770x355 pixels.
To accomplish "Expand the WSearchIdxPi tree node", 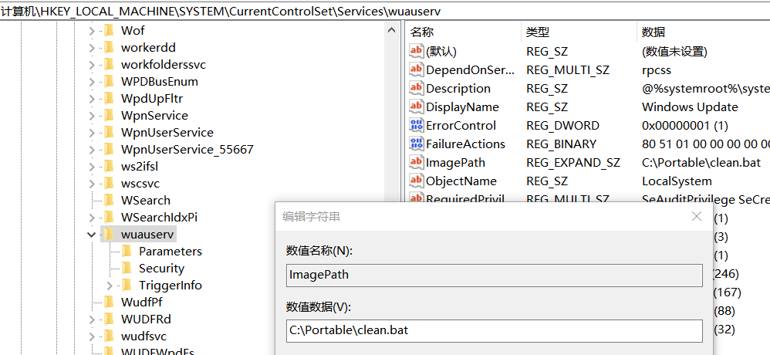I will click(91, 218).
